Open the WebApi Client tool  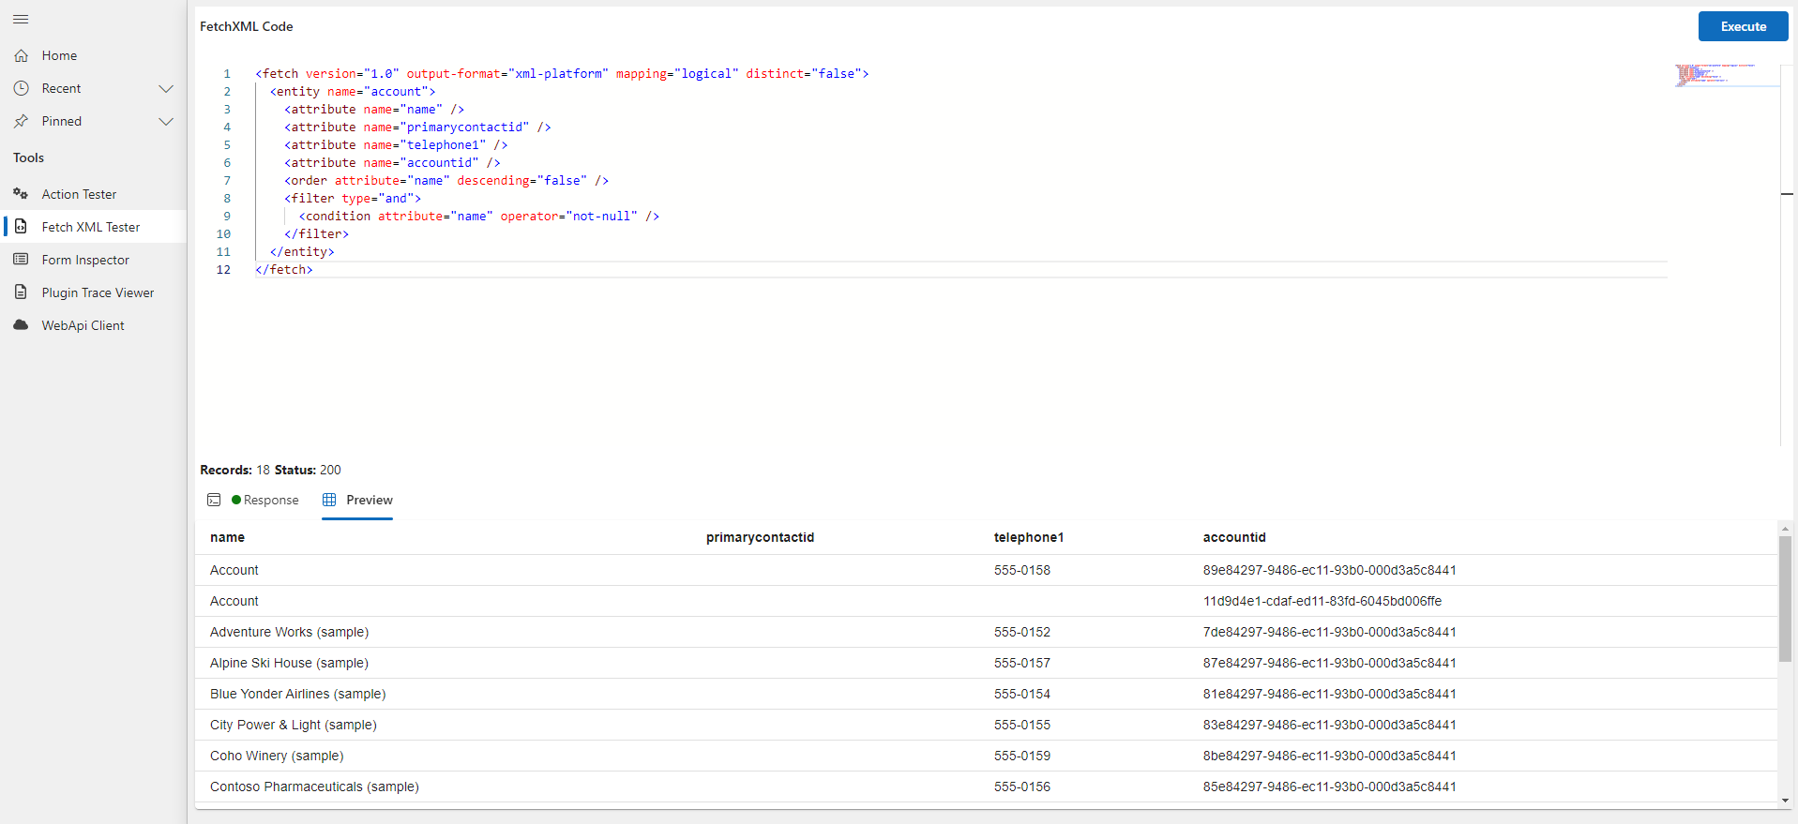pos(93,325)
